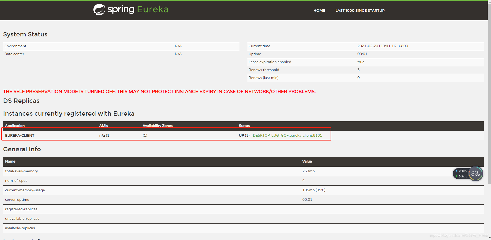The height and width of the screenshot is (240, 491).
Task: Click the 'Renews (last min)' label
Action: coord(263,78)
